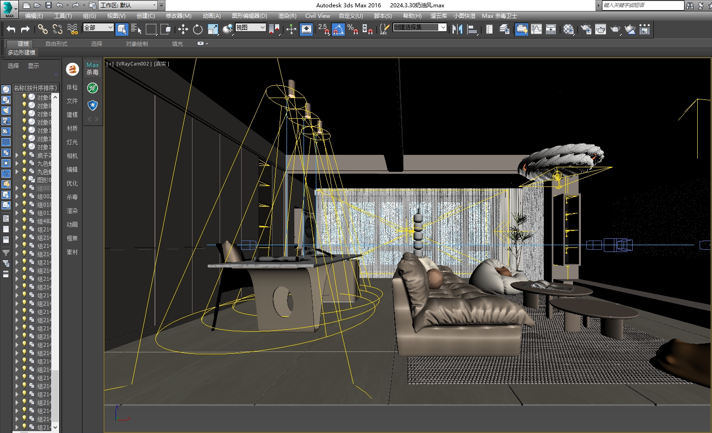Toggle Display Geometry filter in scene explorer
Image resolution: width=712 pixels, height=433 pixels.
[6, 89]
